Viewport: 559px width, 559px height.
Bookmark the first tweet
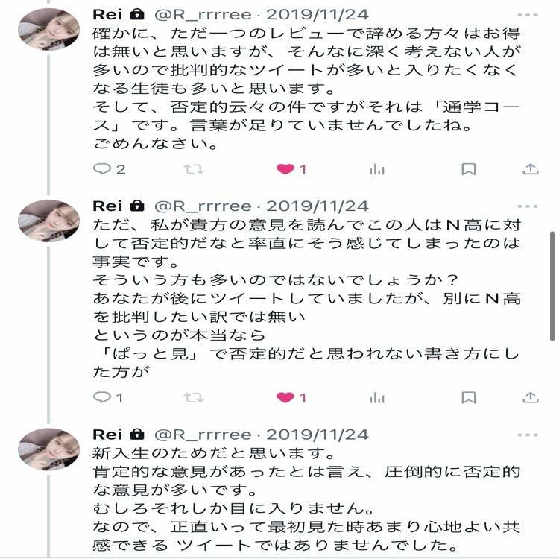pos(469,169)
